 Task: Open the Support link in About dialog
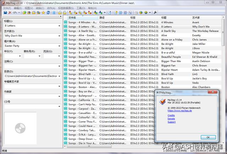point(172,122)
